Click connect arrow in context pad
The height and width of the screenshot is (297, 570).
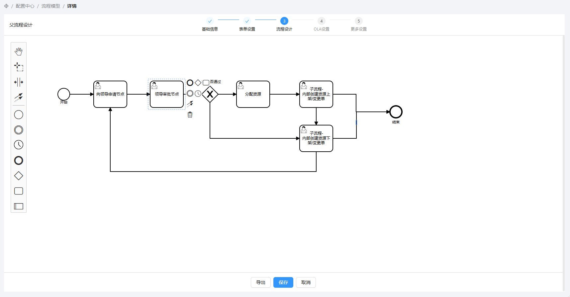(190, 104)
